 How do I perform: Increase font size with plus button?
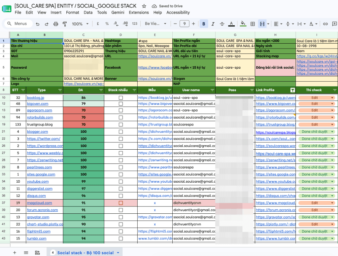(x=193, y=24)
